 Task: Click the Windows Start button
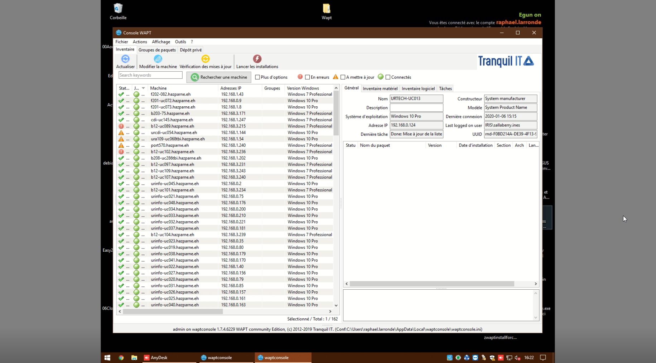tap(107, 358)
